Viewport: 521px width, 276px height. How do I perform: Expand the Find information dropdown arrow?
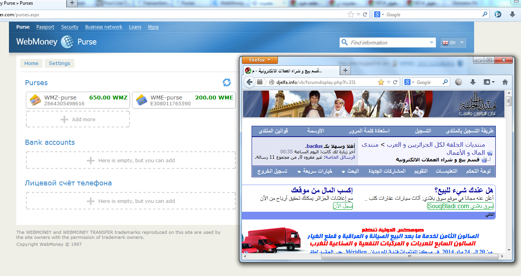432,43
